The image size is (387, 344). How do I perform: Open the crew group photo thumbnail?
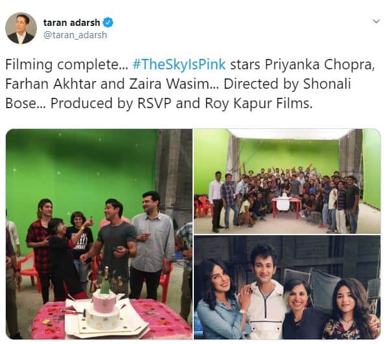click(x=287, y=181)
